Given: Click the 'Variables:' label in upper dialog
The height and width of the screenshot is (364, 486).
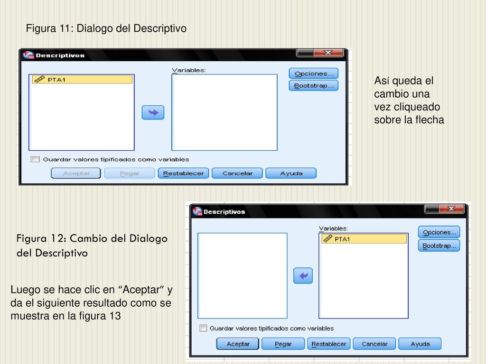Looking at the screenshot, I should pos(189,70).
